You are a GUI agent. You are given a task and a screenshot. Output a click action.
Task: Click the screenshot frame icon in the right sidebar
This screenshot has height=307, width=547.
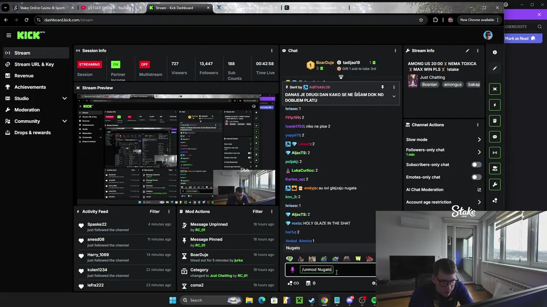495,89
